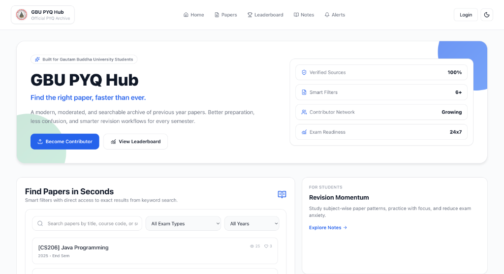Click the open book icon beside Find Papers
504x274 pixels.
282,194
